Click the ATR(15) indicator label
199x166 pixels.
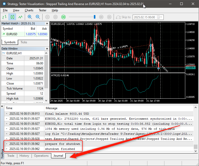pyautogui.click(x=60, y=75)
